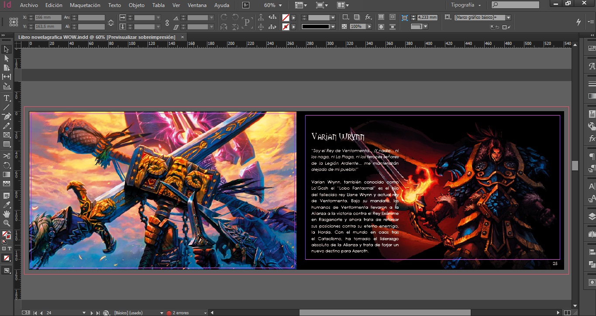Select the Selection tool arrow
596x316 pixels.
[7, 49]
